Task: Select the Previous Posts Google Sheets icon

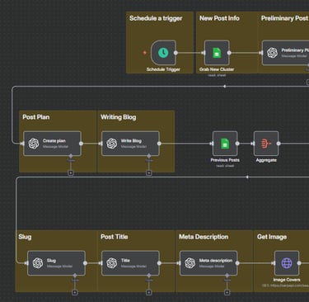Action: pos(225,144)
